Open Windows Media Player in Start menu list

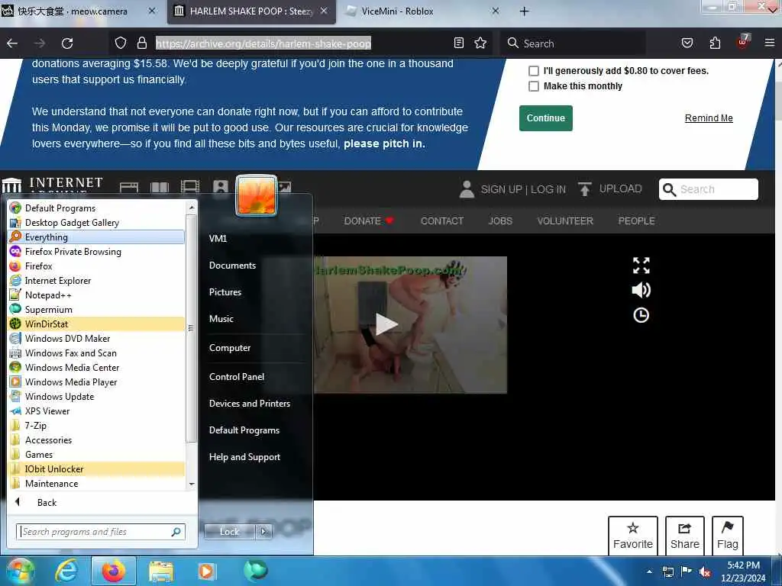(96, 382)
